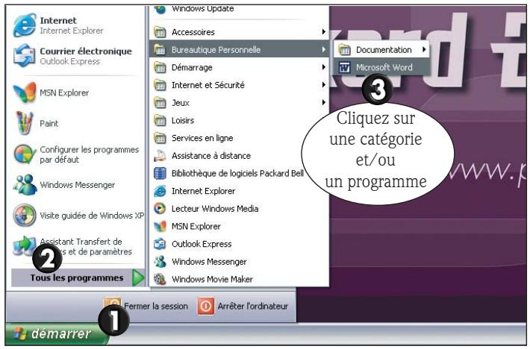Click the Assistance à distance icon

[160, 156]
